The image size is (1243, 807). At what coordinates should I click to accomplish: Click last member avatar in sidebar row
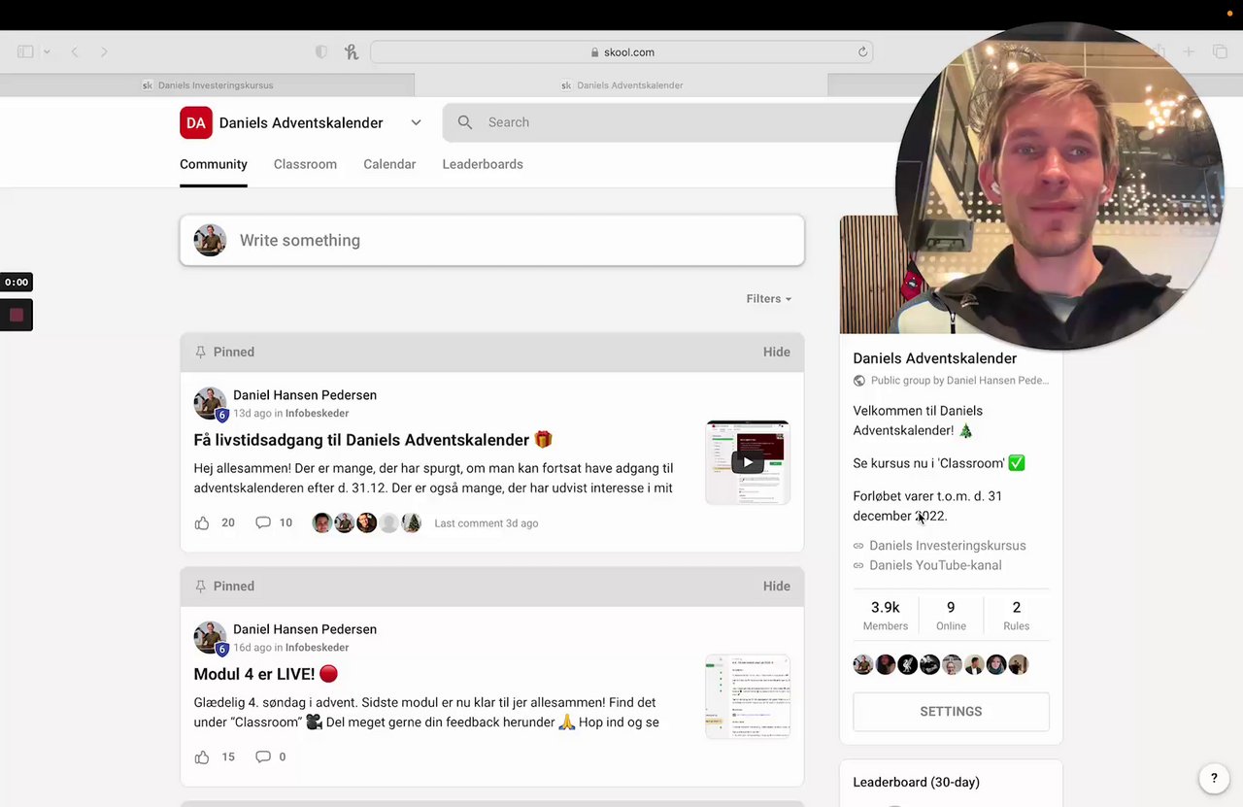pyautogui.click(x=1019, y=665)
